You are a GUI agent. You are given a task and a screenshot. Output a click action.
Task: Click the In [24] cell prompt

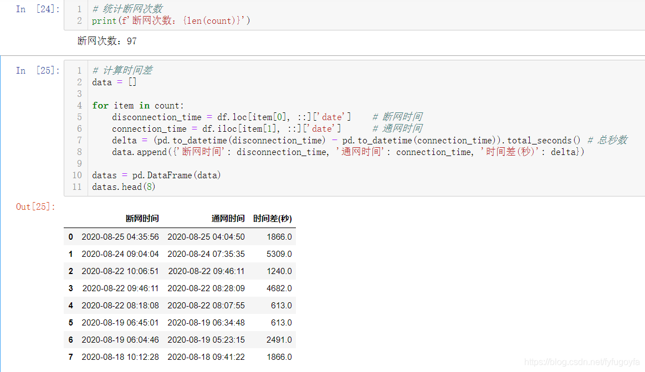38,9
